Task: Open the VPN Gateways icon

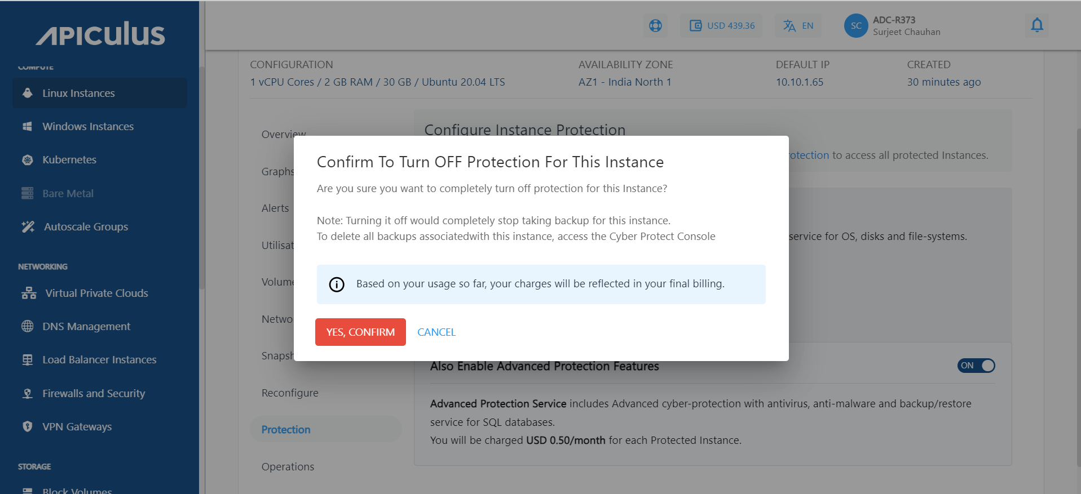Action: pyautogui.click(x=27, y=426)
